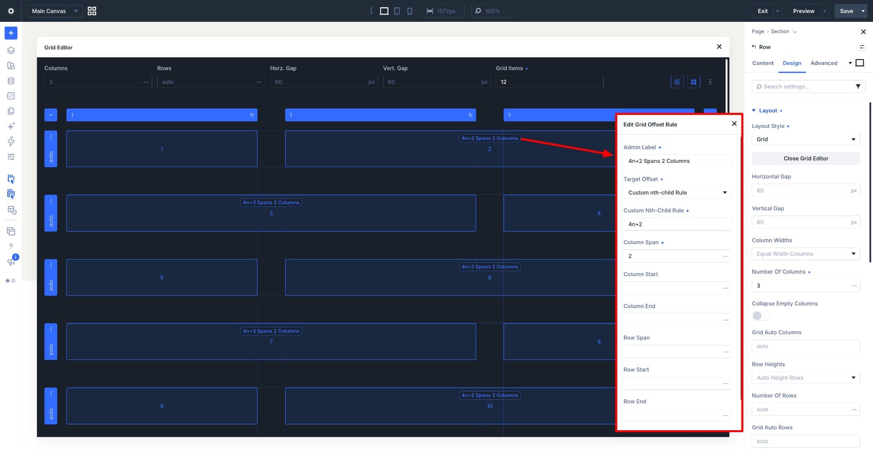Open the Column Widths dropdown
The height and width of the screenshot is (452, 873).
806,254
